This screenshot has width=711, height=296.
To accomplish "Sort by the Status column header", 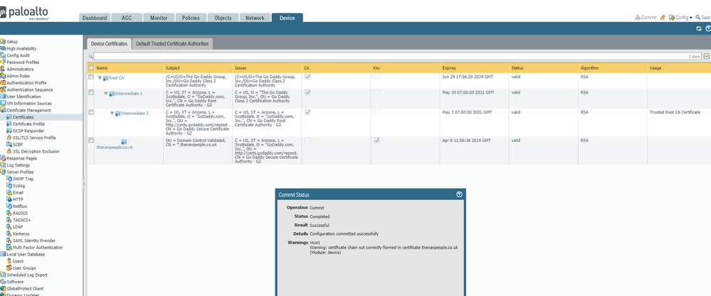I will pyautogui.click(x=544, y=67).
